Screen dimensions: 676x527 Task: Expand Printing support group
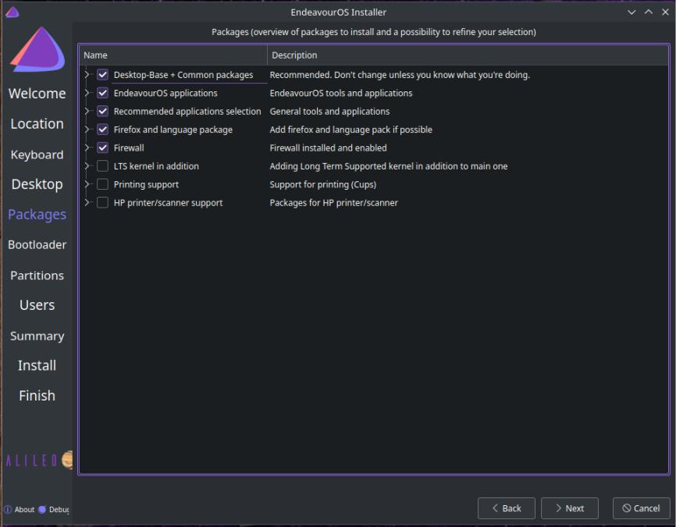click(87, 184)
